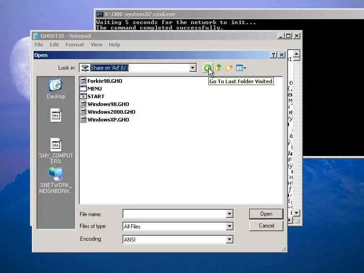Select the %MY_COMPUTER% places bar icon
This screenshot has width=364, height=273.
click(x=56, y=151)
